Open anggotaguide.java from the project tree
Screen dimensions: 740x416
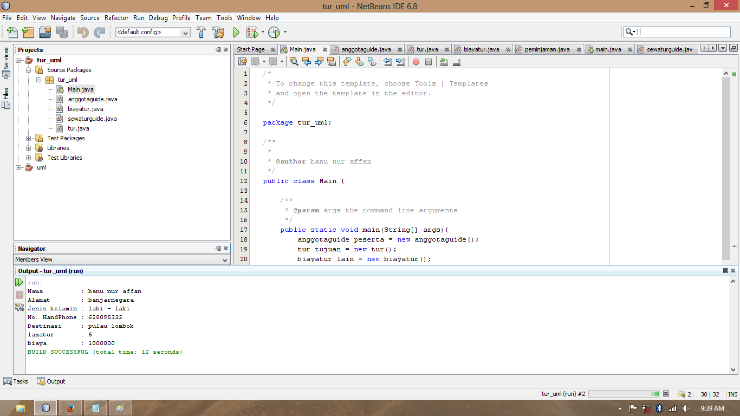click(92, 99)
